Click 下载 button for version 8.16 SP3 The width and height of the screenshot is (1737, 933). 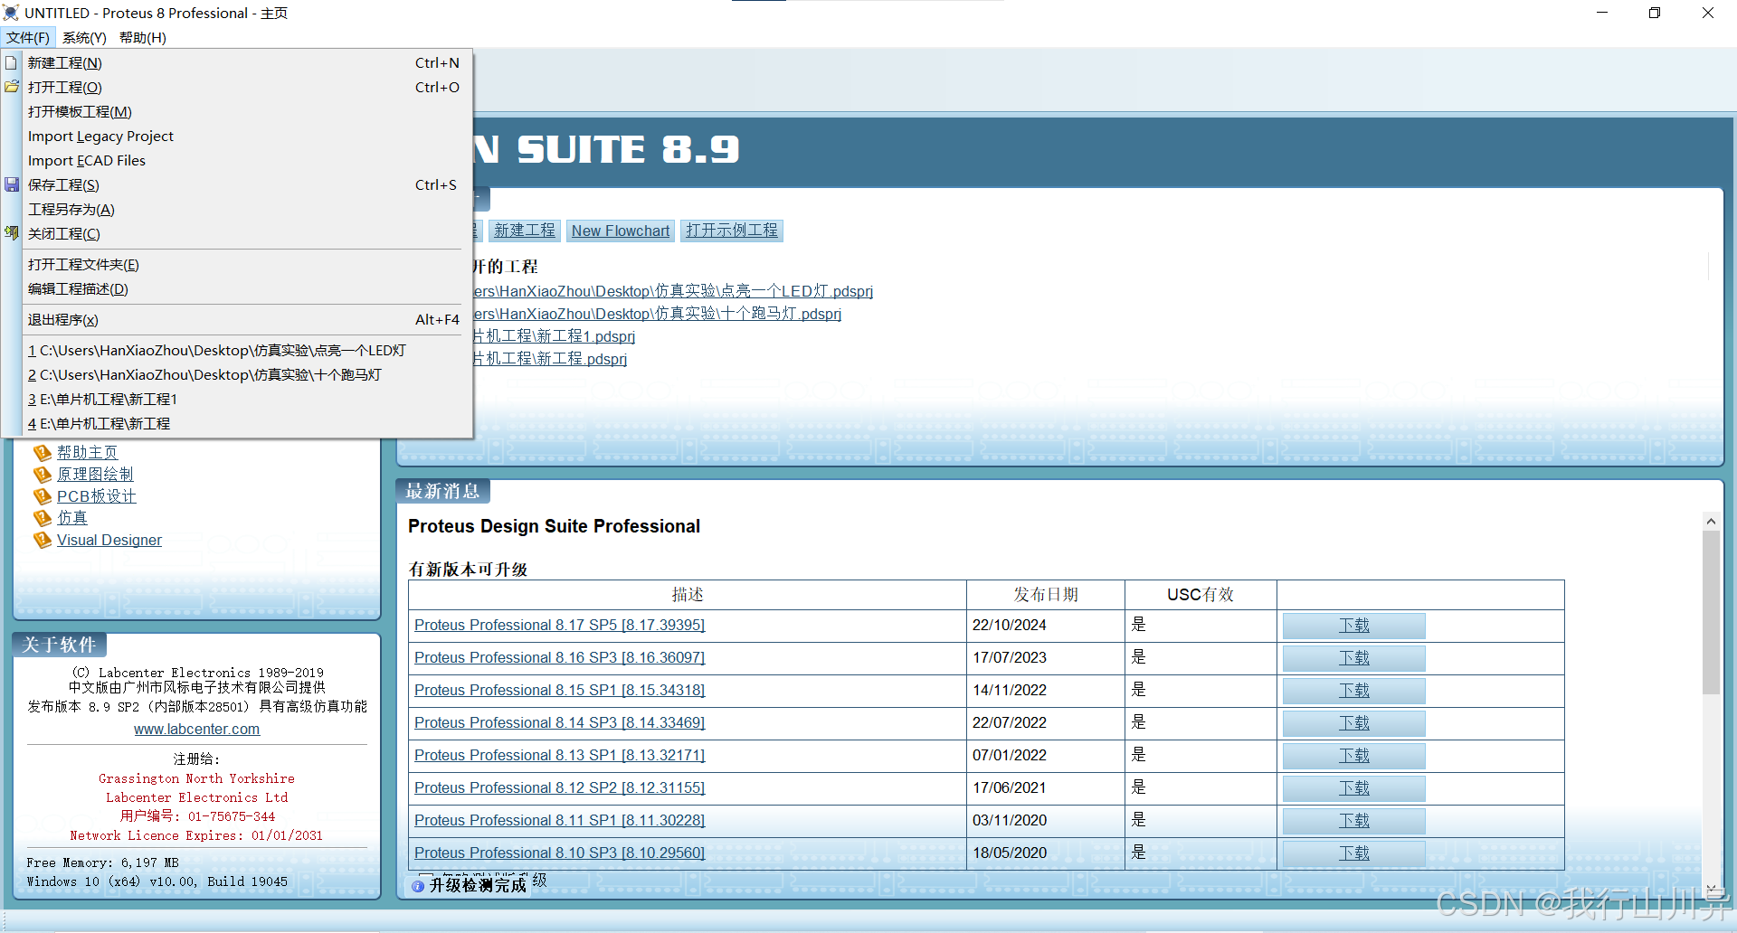tap(1354, 658)
